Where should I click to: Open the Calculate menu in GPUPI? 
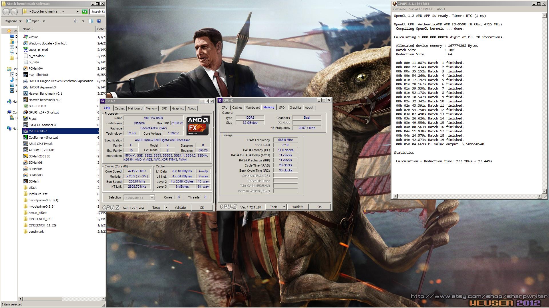(399, 9)
